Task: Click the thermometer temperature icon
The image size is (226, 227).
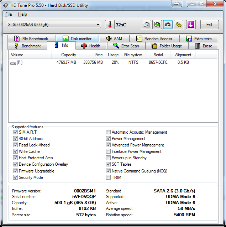Action: (110, 25)
